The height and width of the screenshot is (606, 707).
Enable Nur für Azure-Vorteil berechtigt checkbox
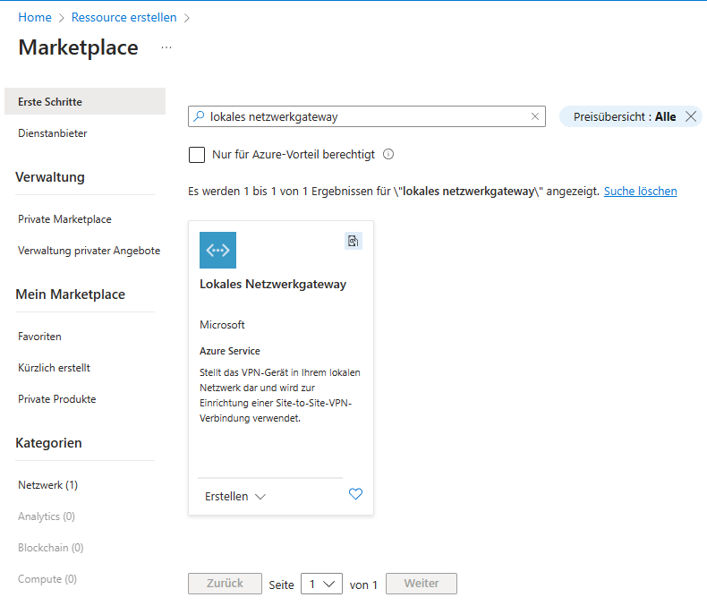(197, 155)
